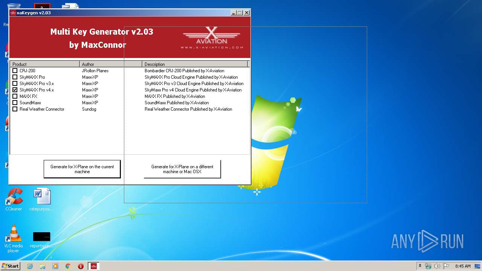The height and width of the screenshot is (271, 482).
Task: Click Generate for X-Plane on the current machine
Action: 82,169
